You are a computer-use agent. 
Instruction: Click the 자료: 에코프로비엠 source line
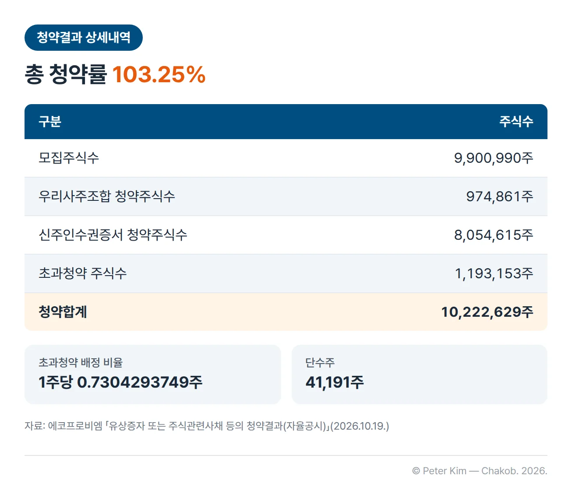click(x=207, y=426)
